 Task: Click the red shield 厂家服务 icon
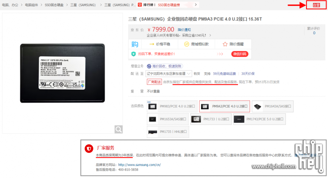tap(89, 149)
